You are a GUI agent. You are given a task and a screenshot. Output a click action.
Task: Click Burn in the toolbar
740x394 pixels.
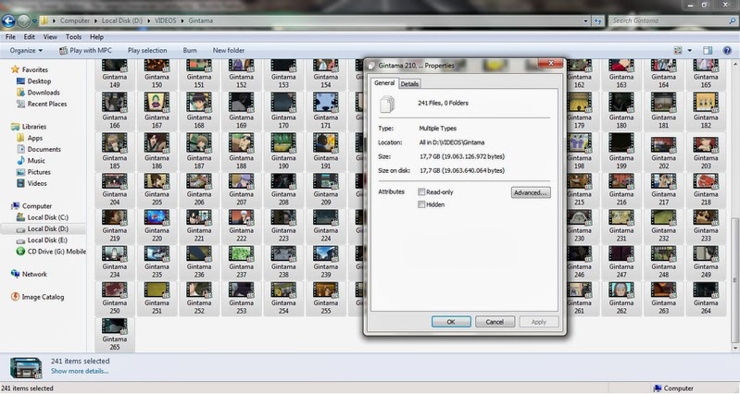tap(190, 51)
